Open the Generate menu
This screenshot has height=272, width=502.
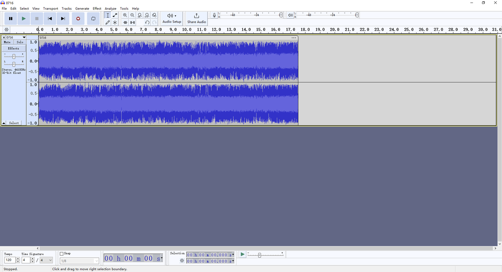82,8
